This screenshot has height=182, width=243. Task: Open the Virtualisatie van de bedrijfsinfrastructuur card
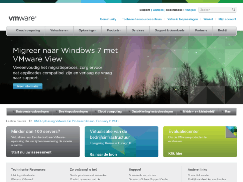tap(121, 142)
